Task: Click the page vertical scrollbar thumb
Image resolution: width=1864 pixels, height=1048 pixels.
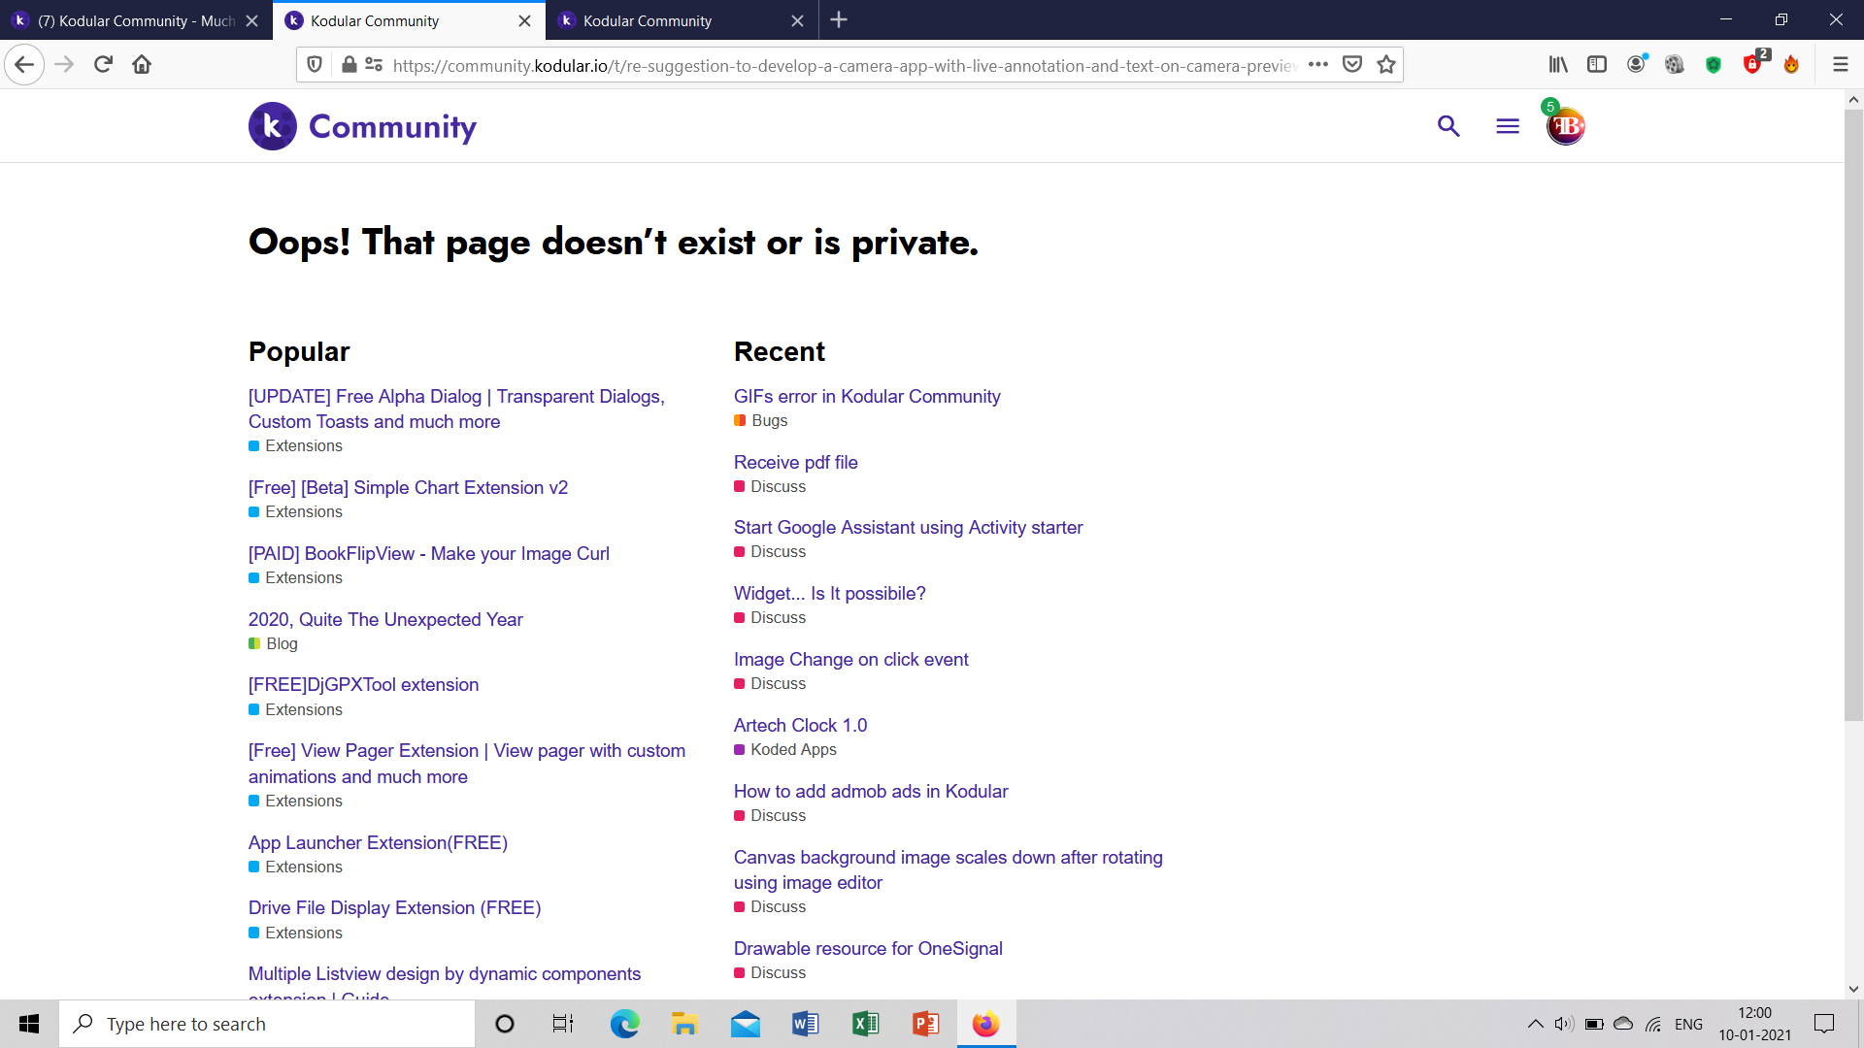Action: tap(1853, 415)
